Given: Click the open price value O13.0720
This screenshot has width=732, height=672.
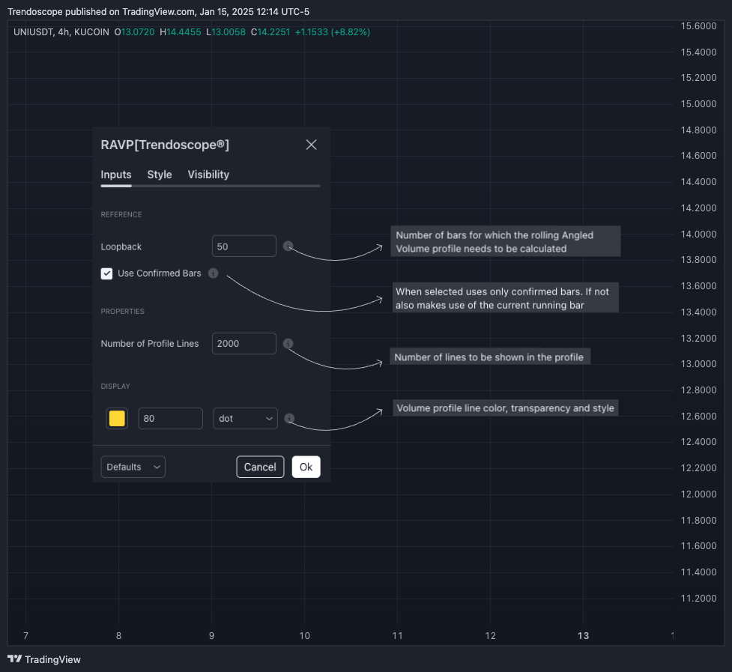Looking at the screenshot, I should point(134,32).
